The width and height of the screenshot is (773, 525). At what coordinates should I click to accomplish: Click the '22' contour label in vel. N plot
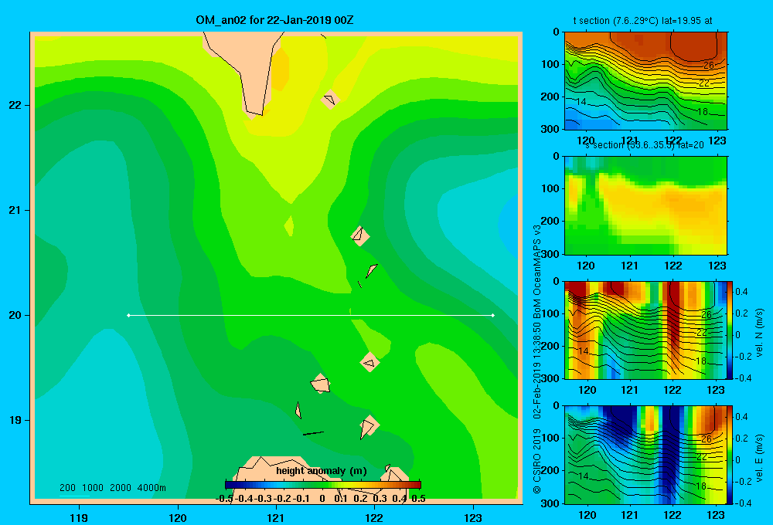[x=702, y=333]
